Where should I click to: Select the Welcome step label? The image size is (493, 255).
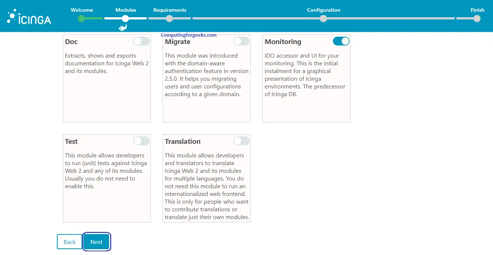(82, 10)
